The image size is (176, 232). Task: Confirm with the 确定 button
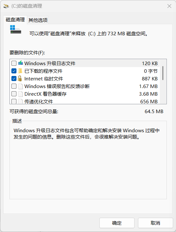click(117, 223)
